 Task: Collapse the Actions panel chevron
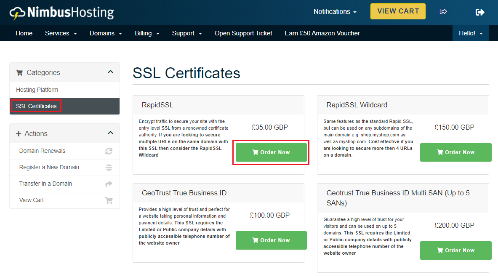(x=110, y=133)
